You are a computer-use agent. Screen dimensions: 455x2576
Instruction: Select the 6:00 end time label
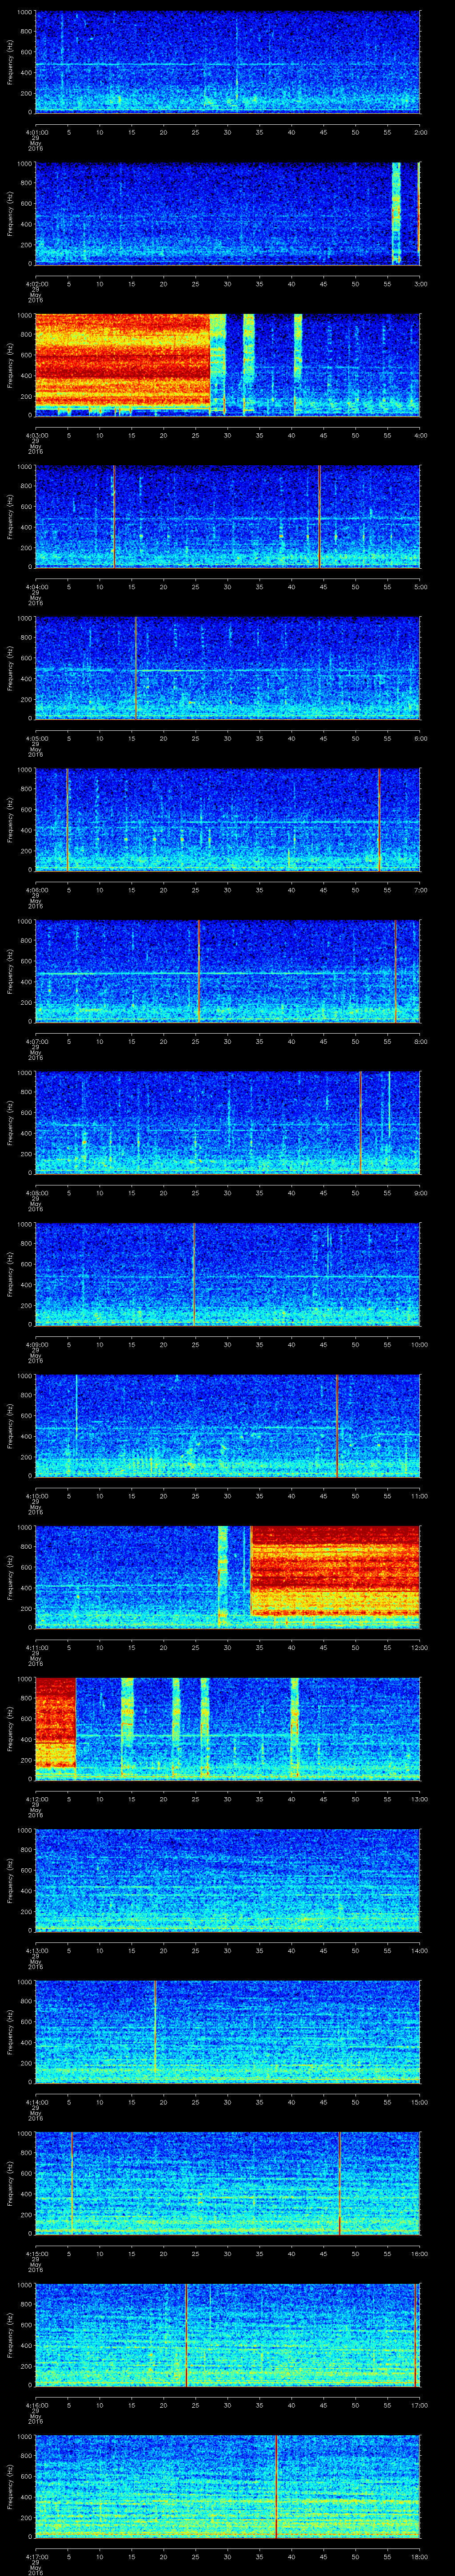click(x=420, y=738)
